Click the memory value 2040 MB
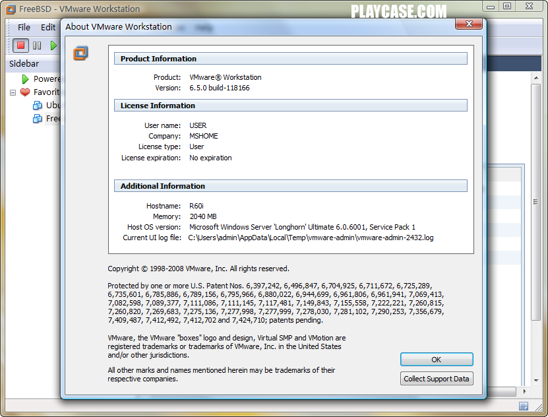 [203, 216]
